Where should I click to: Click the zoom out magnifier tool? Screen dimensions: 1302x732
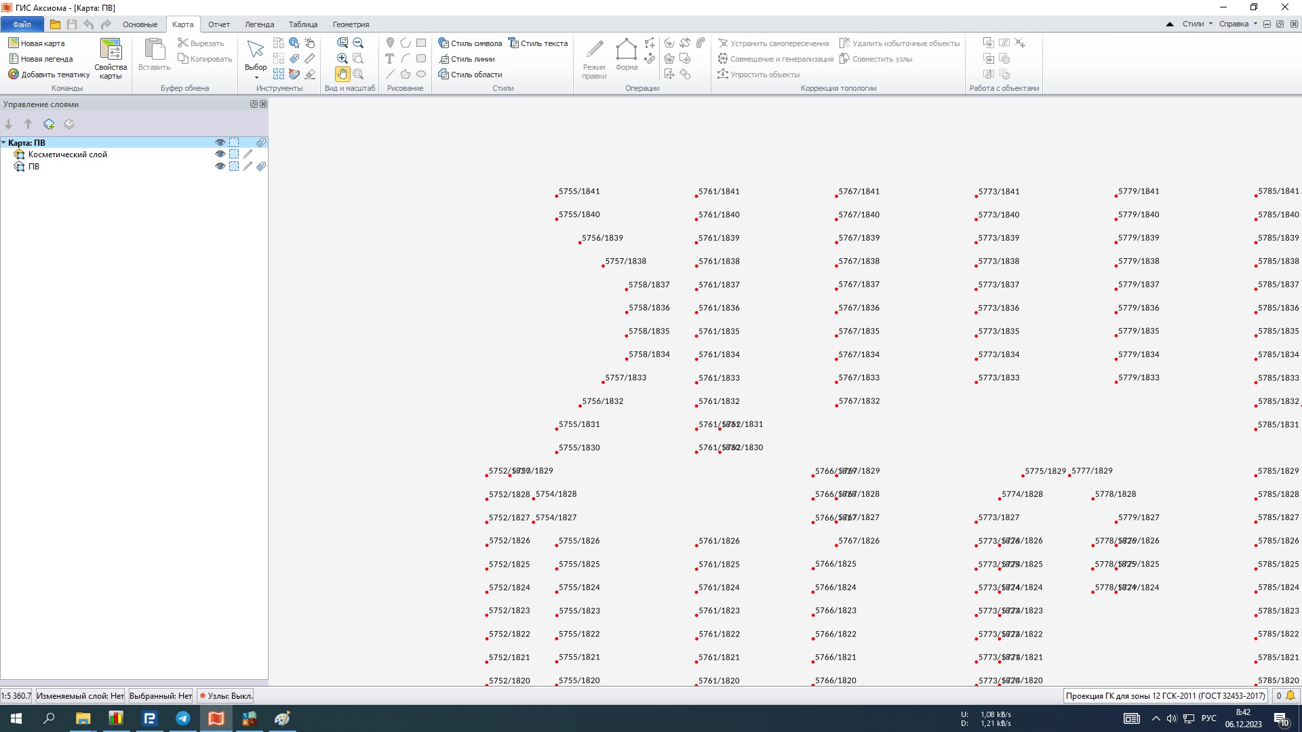click(x=358, y=43)
